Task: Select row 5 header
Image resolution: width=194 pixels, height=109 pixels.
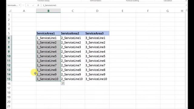Action: click(9, 33)
